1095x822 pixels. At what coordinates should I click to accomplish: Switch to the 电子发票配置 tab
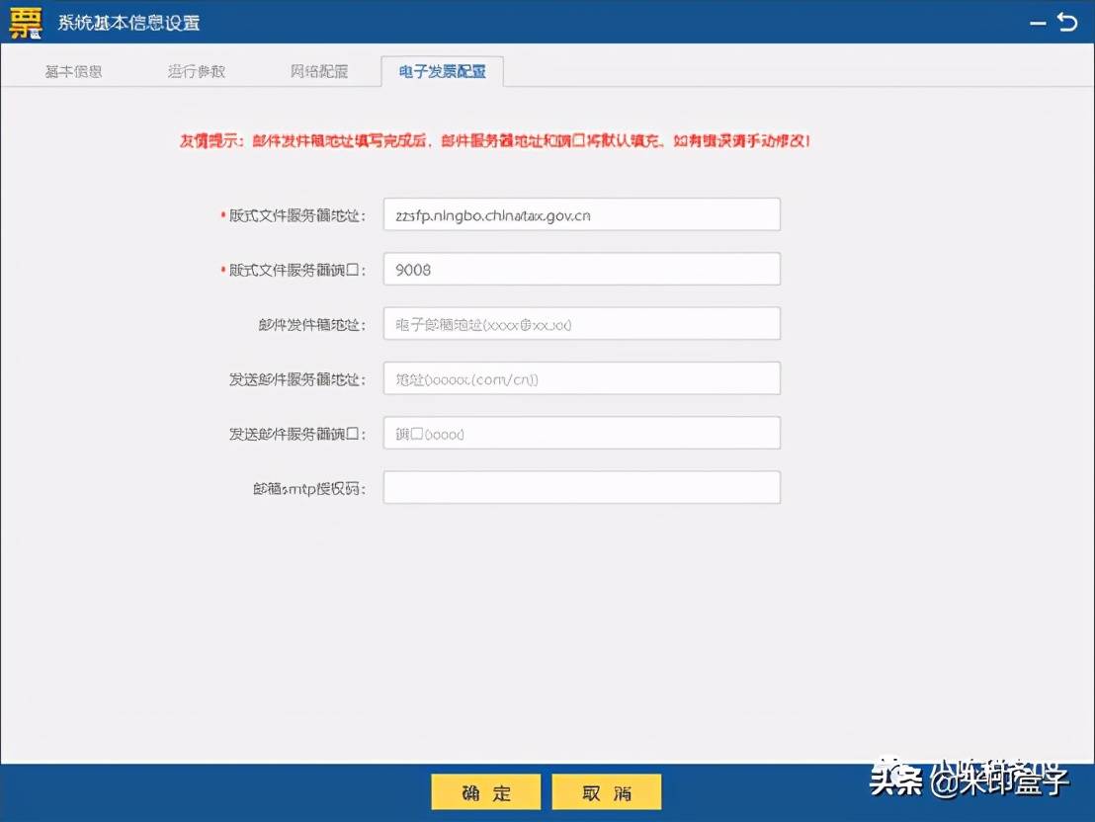click(x=443, y=71)
